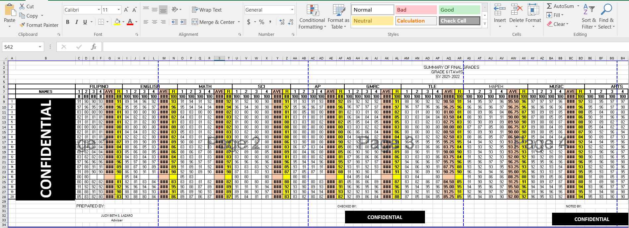
Task: Toggle Bold formatting
Action: pos(68,22)
